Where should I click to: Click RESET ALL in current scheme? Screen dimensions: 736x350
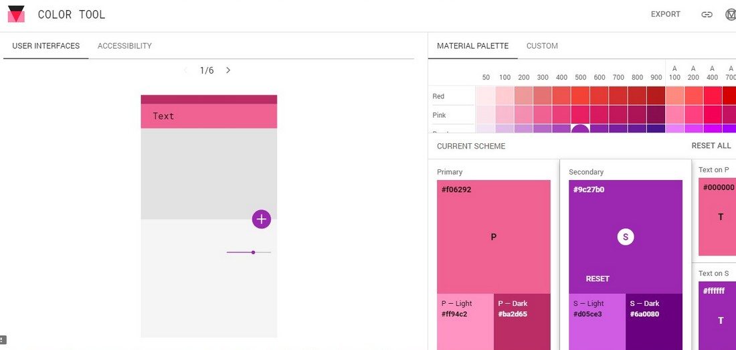(x=711, y=146)
